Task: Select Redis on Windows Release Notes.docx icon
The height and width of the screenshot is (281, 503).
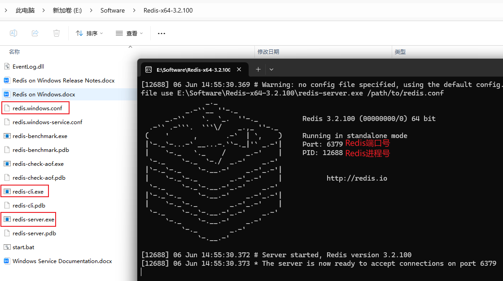Action: [7, 80]
